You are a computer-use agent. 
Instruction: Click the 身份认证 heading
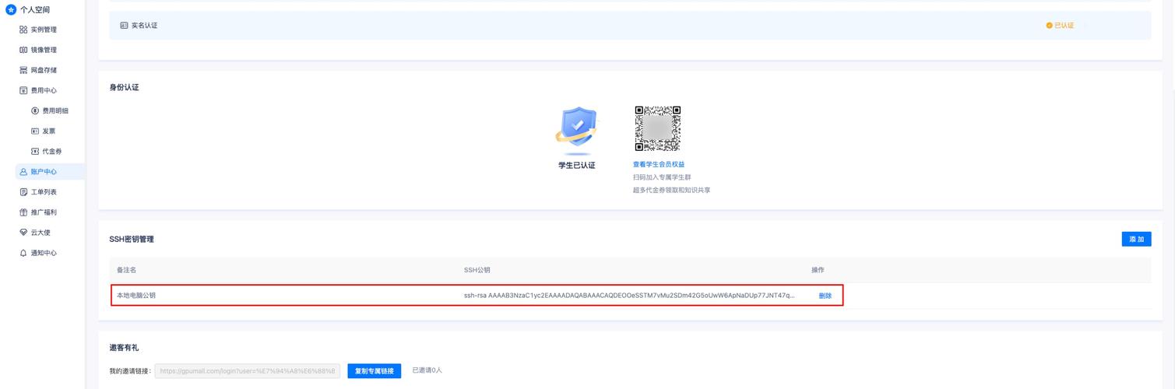pos(124,87)
